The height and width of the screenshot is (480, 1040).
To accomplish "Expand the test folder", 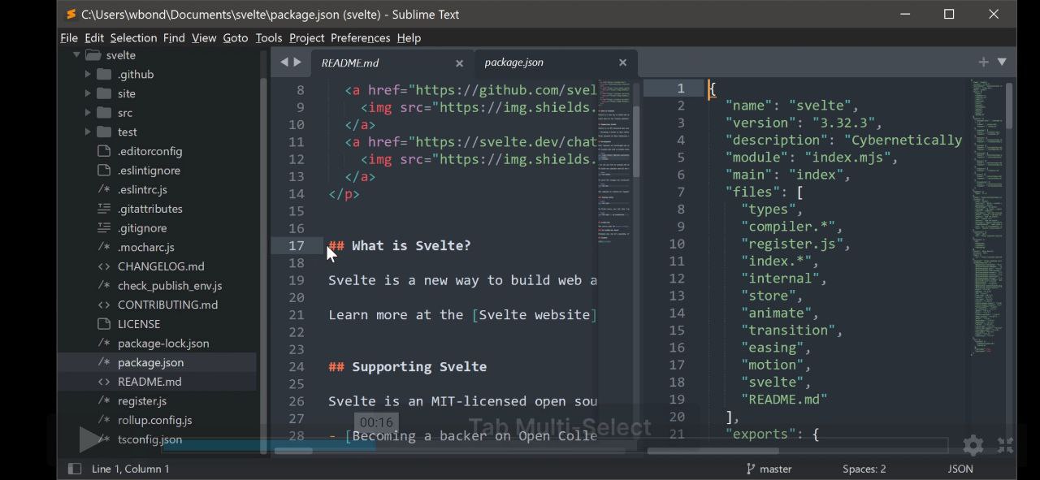I will tap(88, 132).
